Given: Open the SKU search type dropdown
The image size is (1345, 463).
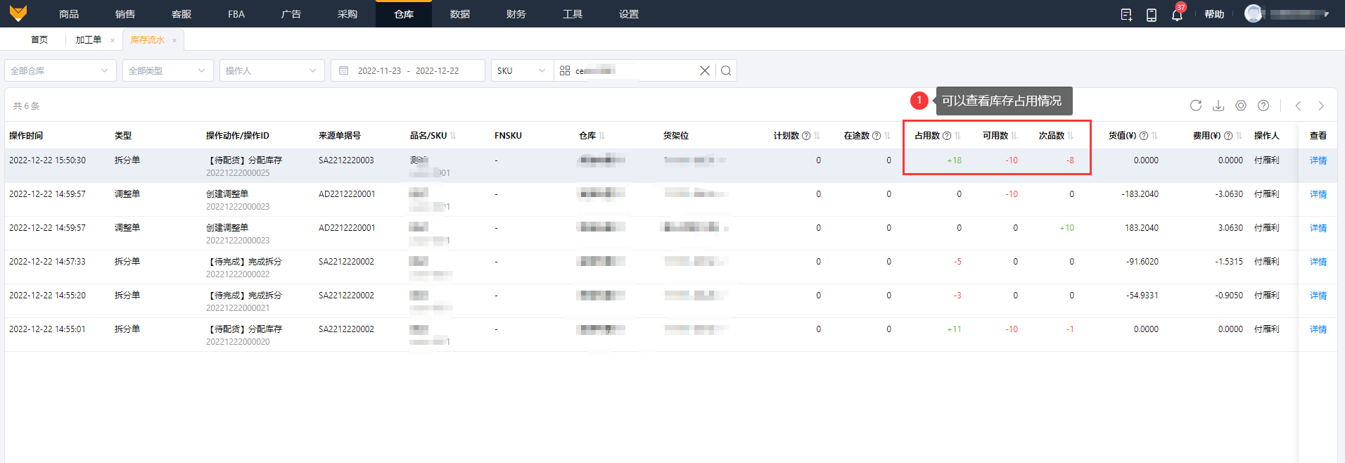Looking at the screenshot, I should 521,70.
